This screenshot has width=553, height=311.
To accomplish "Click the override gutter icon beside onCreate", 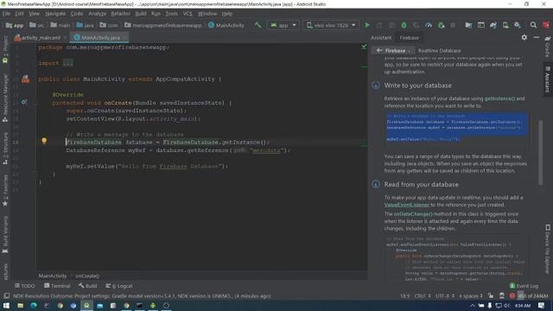I will [x=24, y=102].
